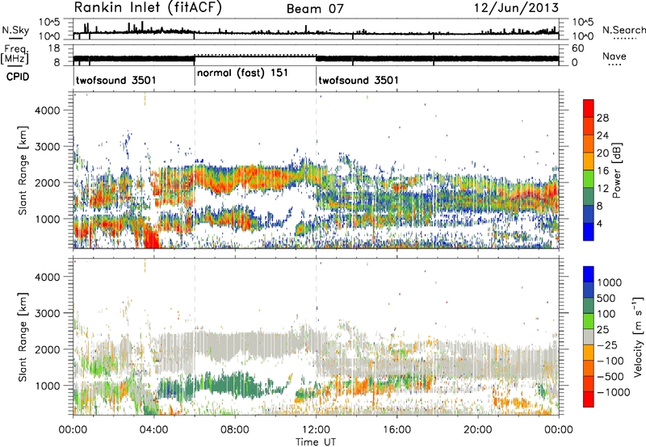Screen dimensions: 646x447
Task: Click the '20:00' time axis tick label
Action: pos(478,430)
